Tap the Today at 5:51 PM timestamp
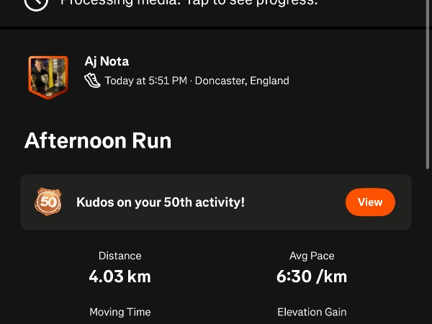 click(x=145, y=81)
